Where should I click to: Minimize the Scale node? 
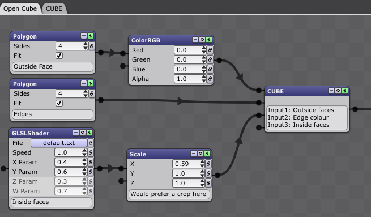coord(194,154)
